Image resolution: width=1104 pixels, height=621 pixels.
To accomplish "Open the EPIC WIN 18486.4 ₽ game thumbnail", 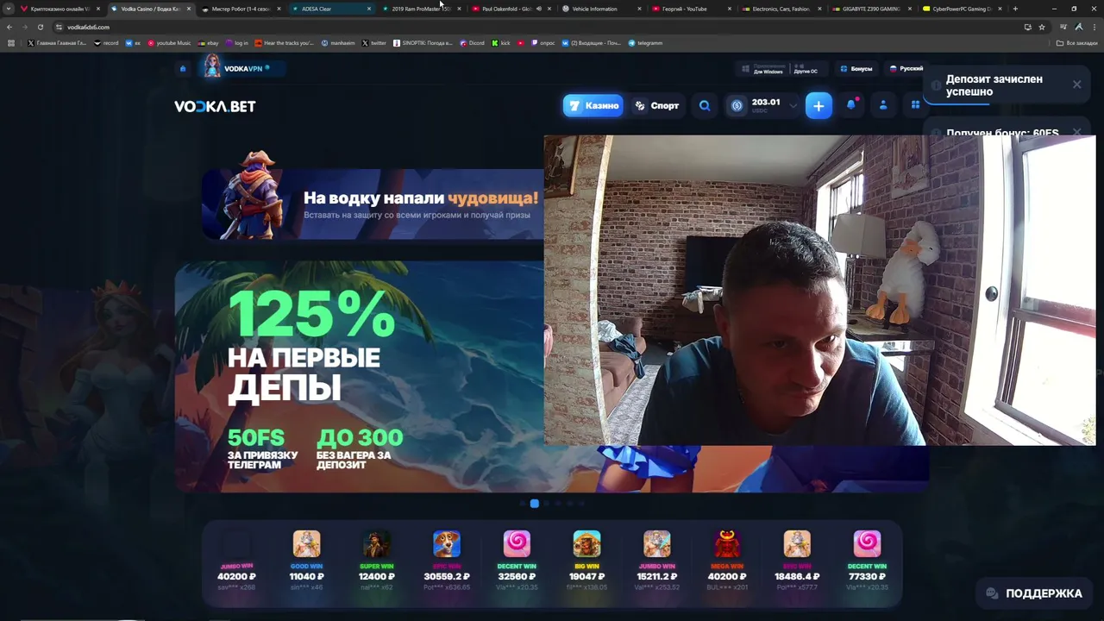I will (797, 544).
